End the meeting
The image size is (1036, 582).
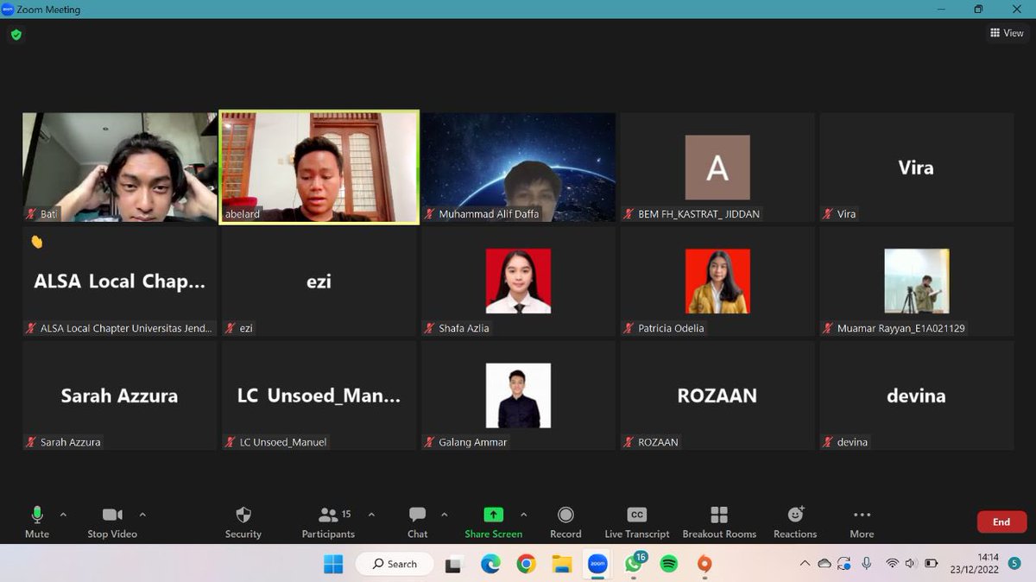(1001, 522)
